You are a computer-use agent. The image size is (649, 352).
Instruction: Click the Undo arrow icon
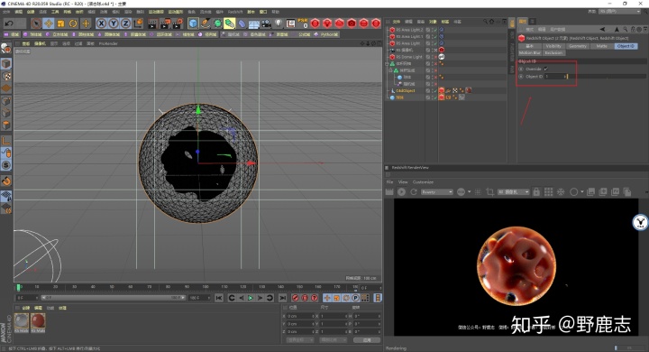tap(9, 23)
